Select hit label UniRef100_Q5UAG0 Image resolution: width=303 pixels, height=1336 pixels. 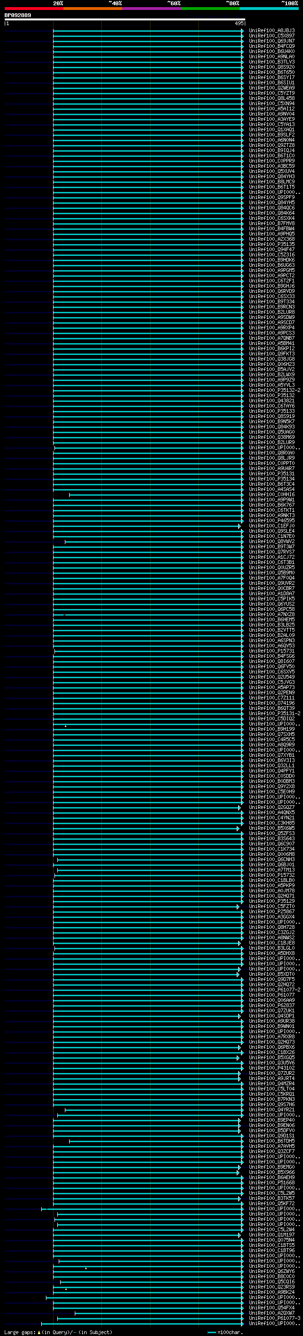(x=272, y=432)
